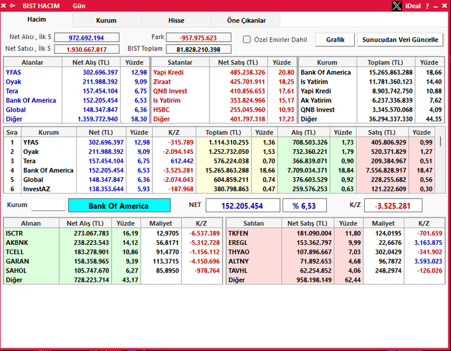The width and height of the screenshot is (451, 351).
Task: Select TCELL in the Alınan table
Action: pyautogui.click(x=15, y=252)
